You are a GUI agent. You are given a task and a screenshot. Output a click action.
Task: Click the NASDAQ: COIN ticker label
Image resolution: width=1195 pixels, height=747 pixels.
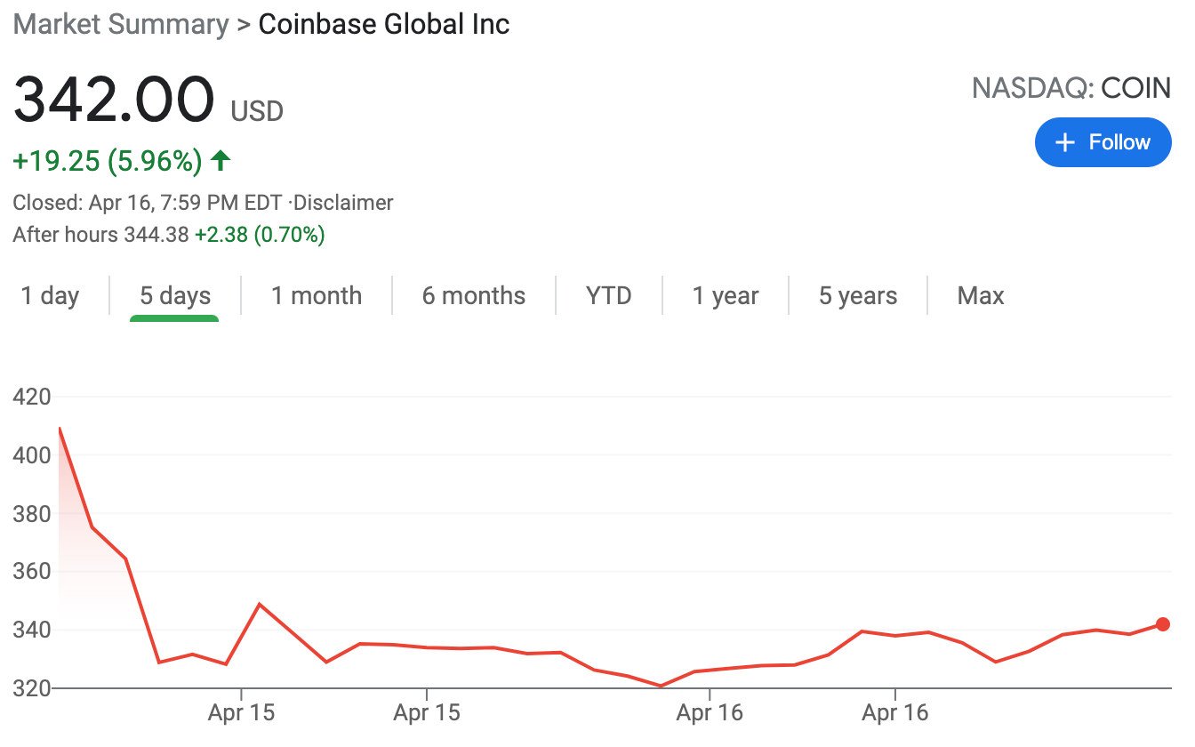coord(1071,88)
